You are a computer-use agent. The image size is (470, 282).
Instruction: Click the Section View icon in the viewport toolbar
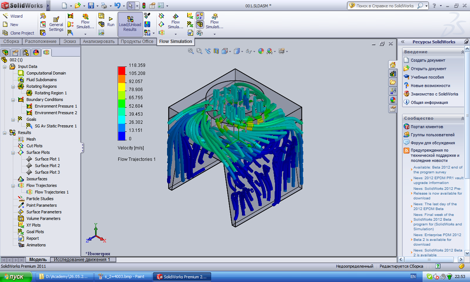tap(216, 51)
